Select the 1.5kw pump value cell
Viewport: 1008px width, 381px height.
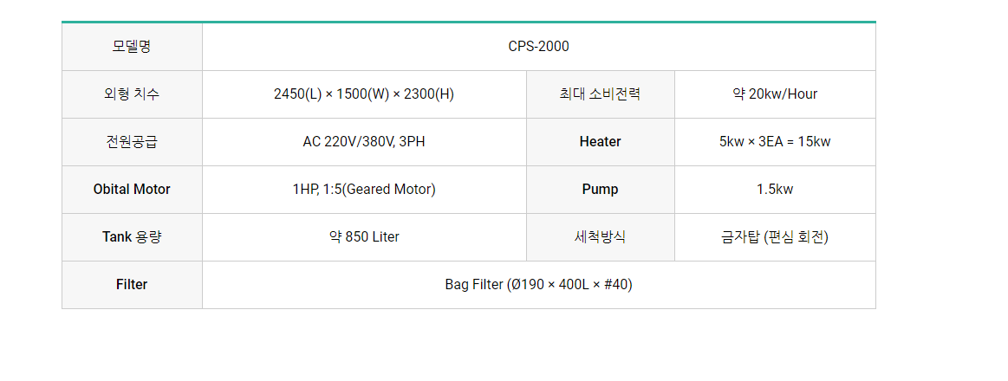774,190
